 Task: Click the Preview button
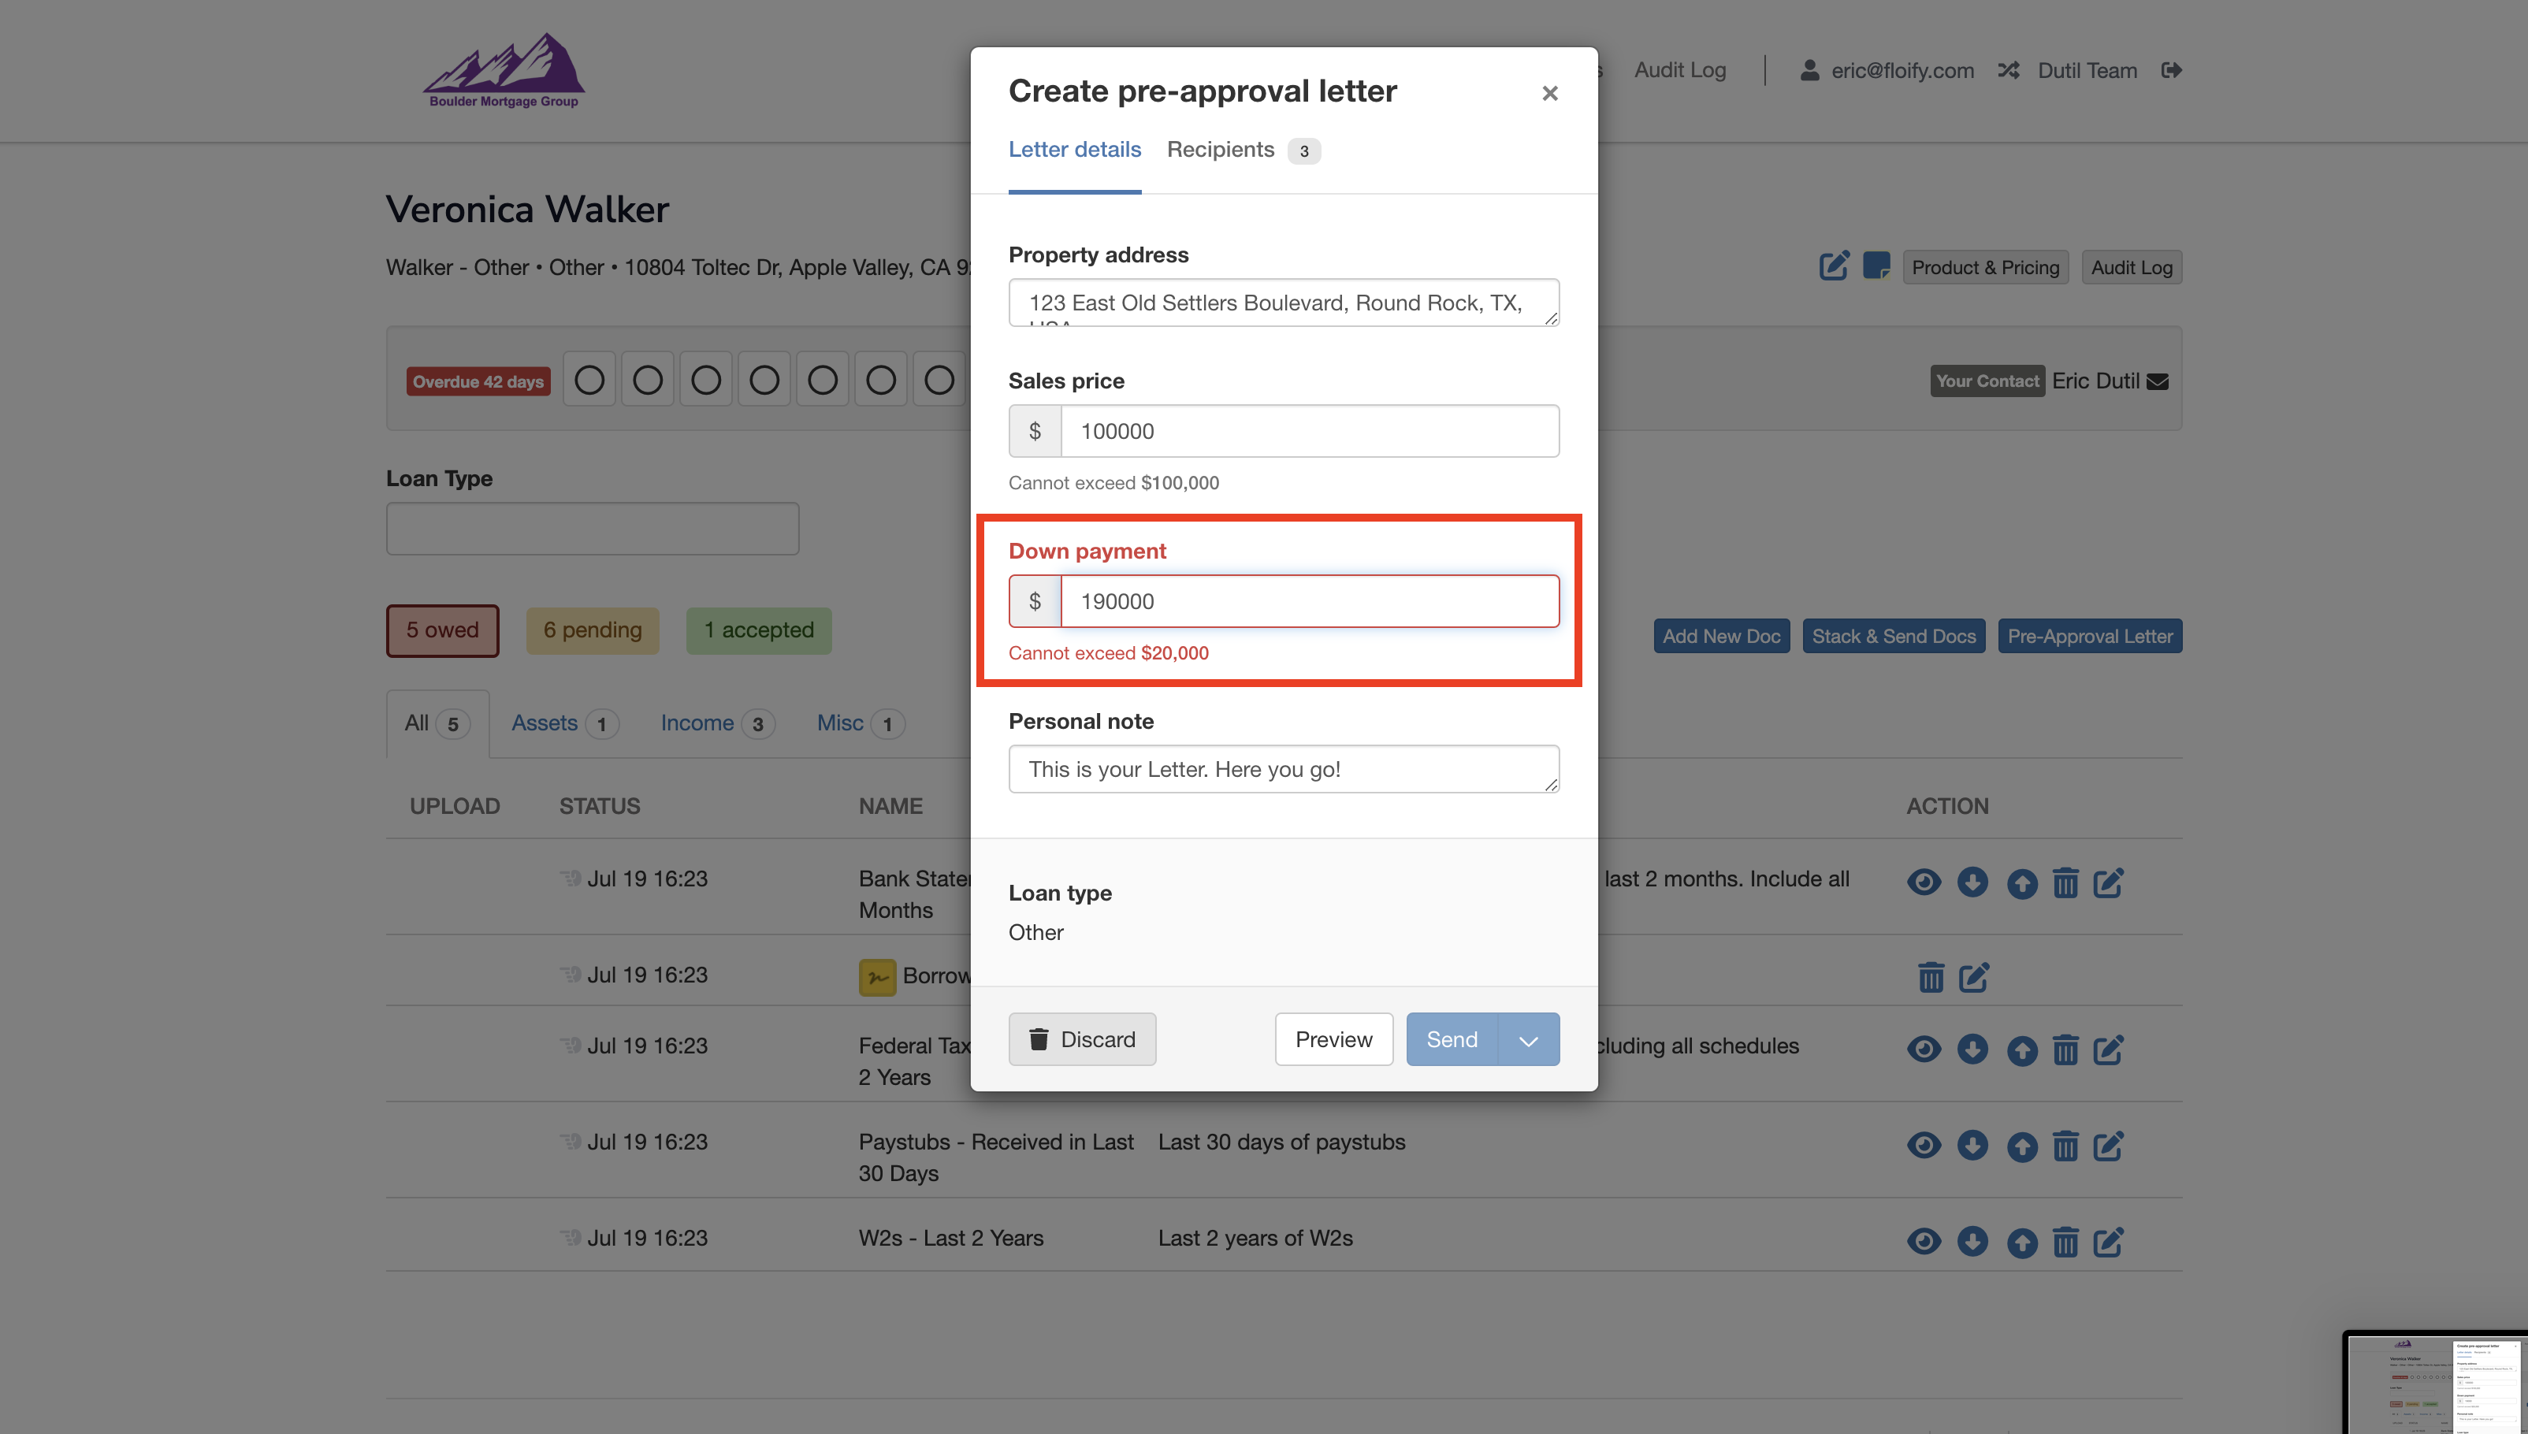[x=1333, y=1039]
